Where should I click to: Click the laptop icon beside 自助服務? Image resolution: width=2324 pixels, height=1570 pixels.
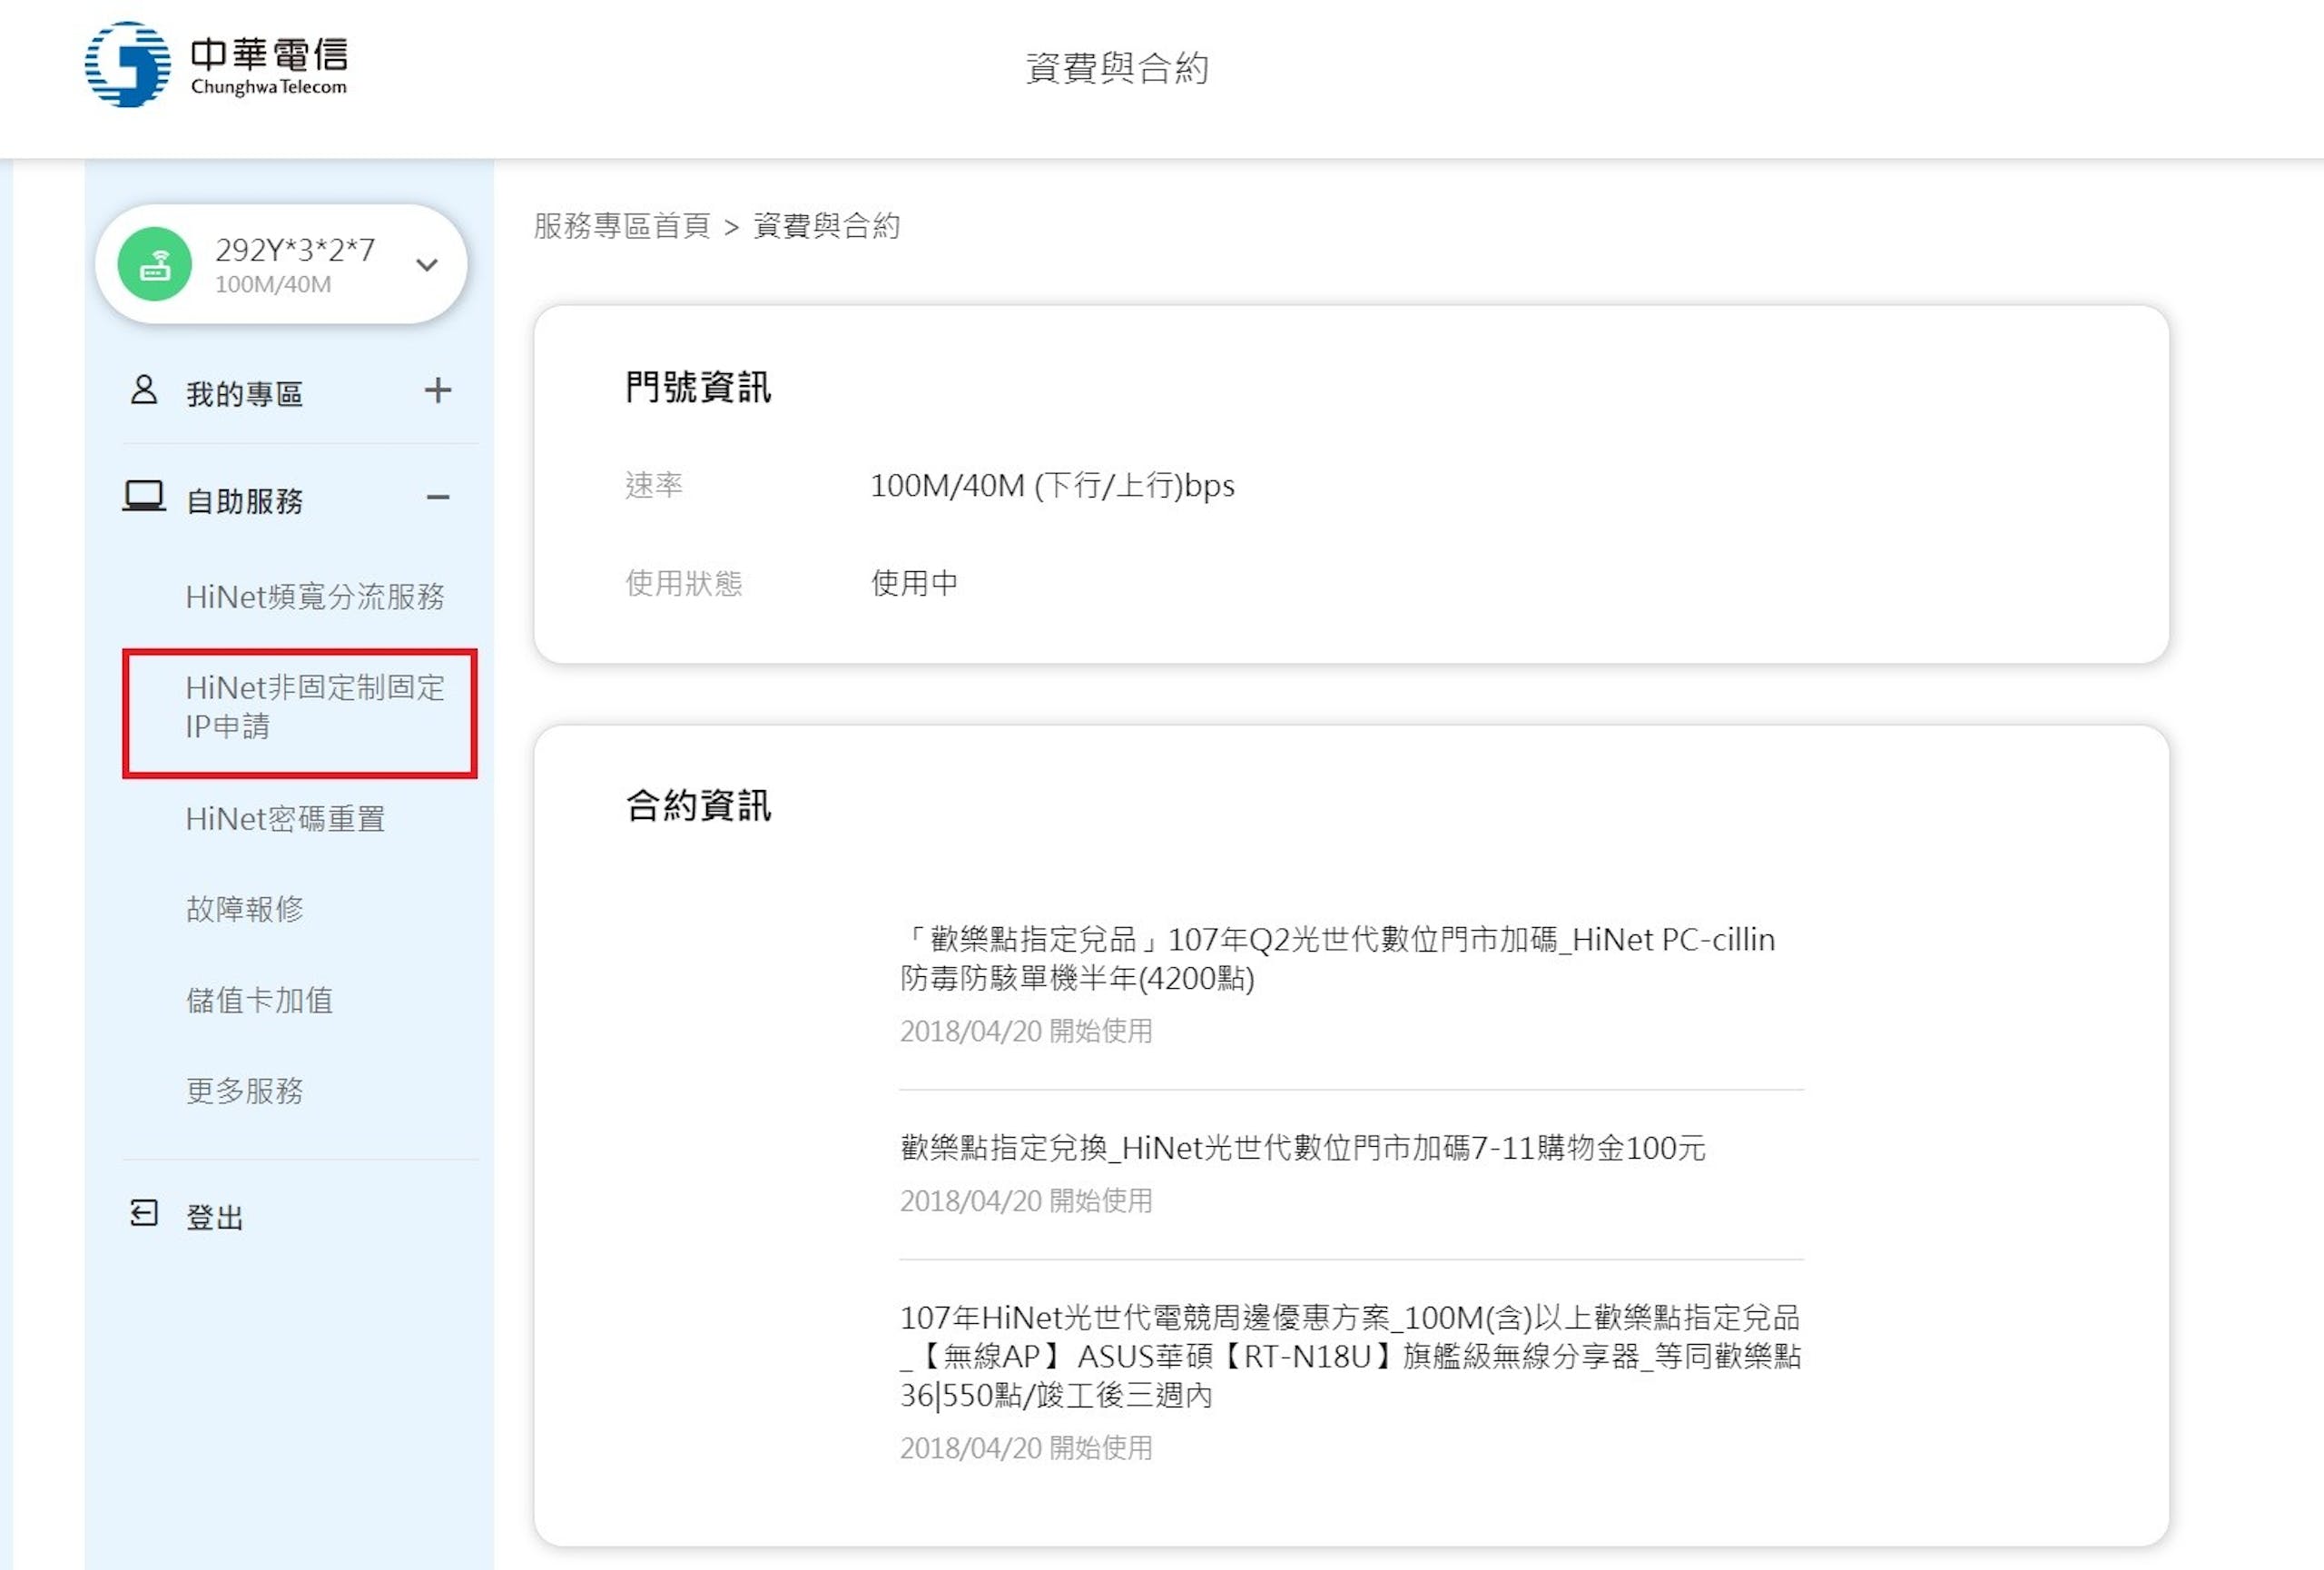(x=144, y=497)
